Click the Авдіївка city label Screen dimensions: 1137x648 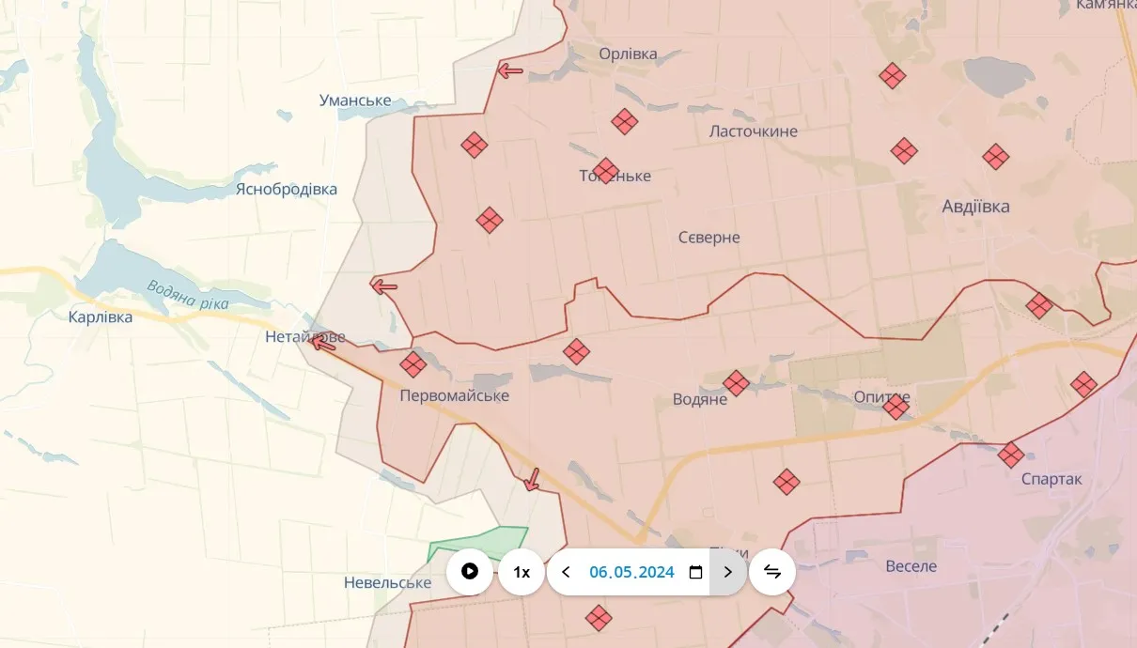pyautogui.click(x=976, y=207)
